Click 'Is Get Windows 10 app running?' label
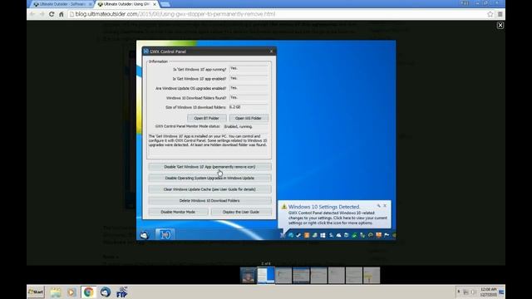Image resolution: width=532 pixels, height=299 pixels. coord(199,69)
